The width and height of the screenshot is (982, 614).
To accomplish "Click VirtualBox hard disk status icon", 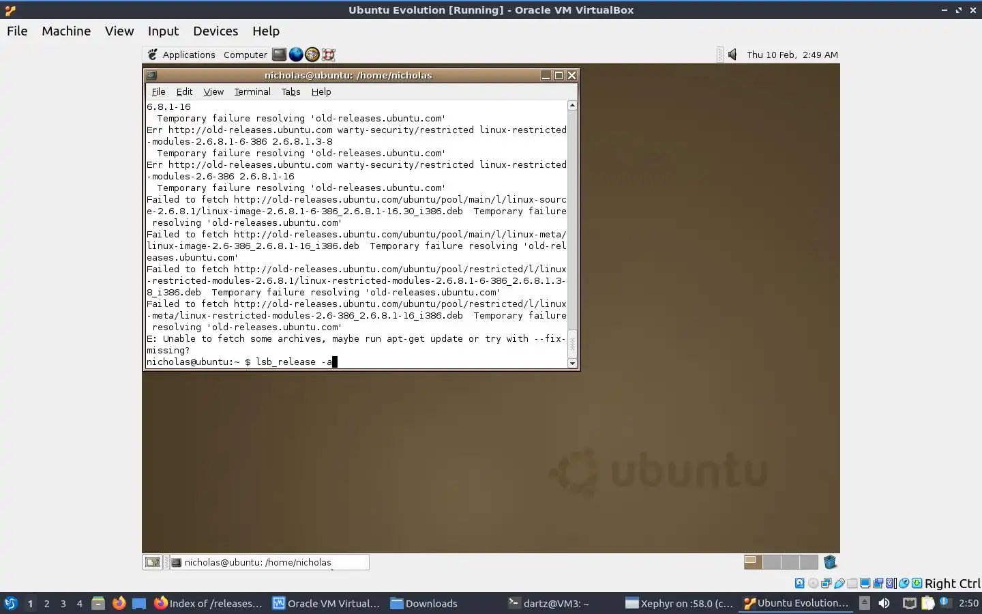I will coord(800,583).
